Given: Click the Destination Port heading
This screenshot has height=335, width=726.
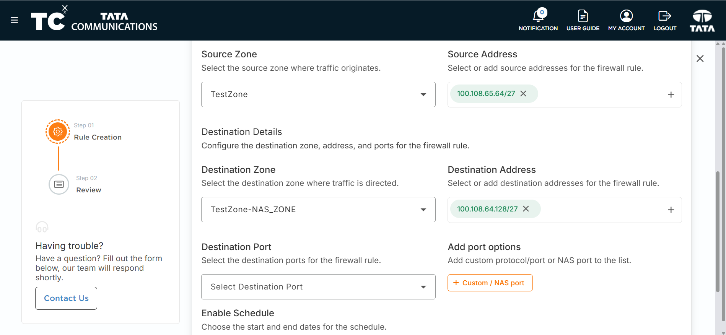Looking at the screenshot, I should [x=236, y=247].
